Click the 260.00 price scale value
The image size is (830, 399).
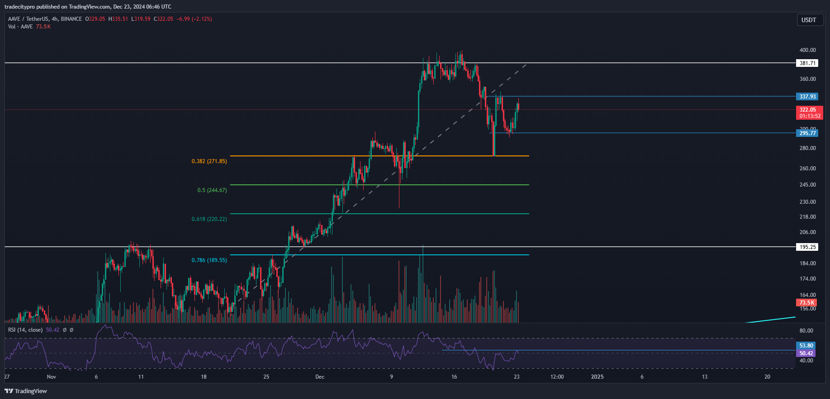pyautogui.click(x=808, y=169)
